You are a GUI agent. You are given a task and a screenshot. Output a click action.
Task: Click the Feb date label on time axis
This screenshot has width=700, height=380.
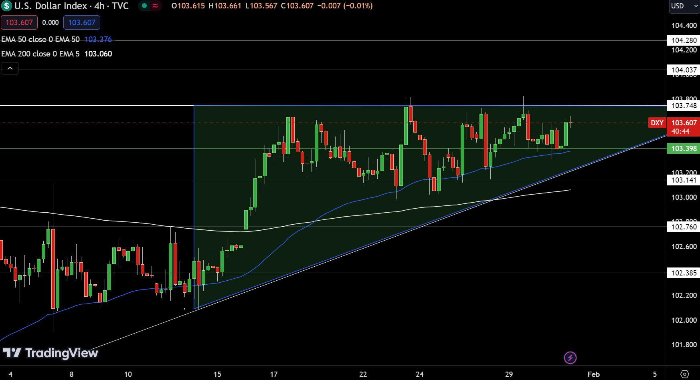pos(593,374)
